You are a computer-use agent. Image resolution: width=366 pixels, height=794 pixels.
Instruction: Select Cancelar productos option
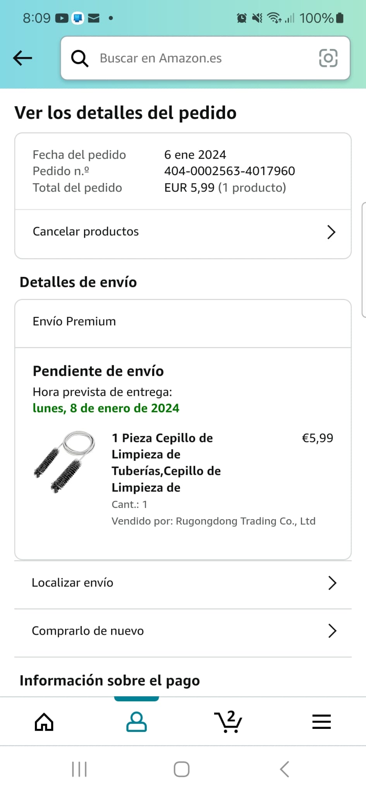[86, 231]
